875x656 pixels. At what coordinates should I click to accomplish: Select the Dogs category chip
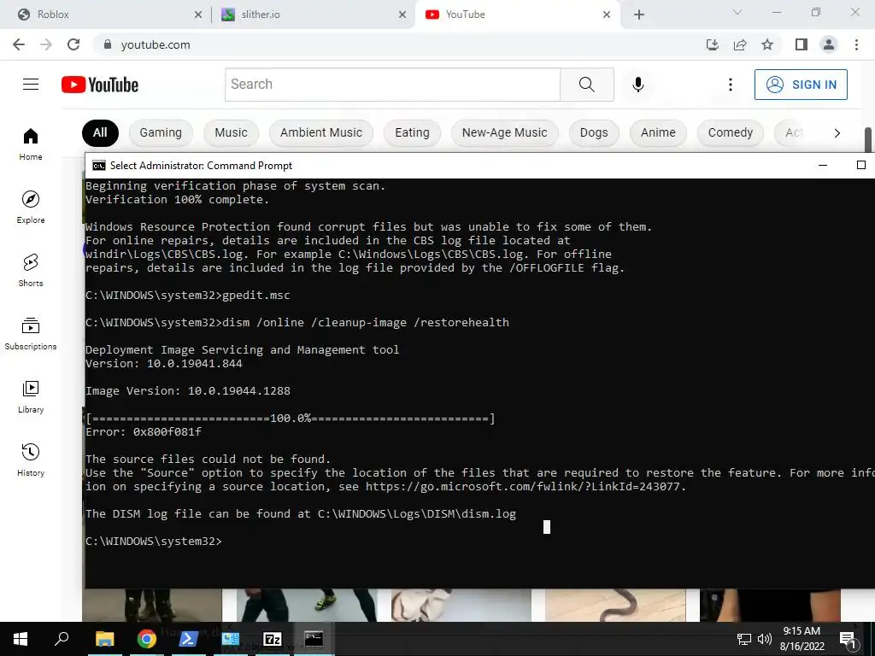point(594,132)
